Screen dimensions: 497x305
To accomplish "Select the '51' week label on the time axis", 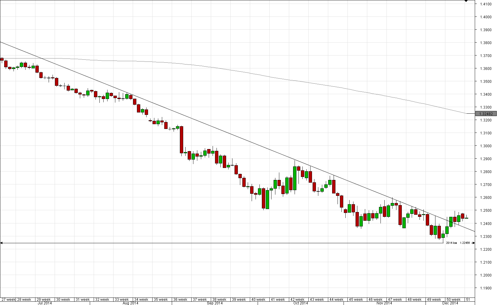I will (x=468, y=299).
